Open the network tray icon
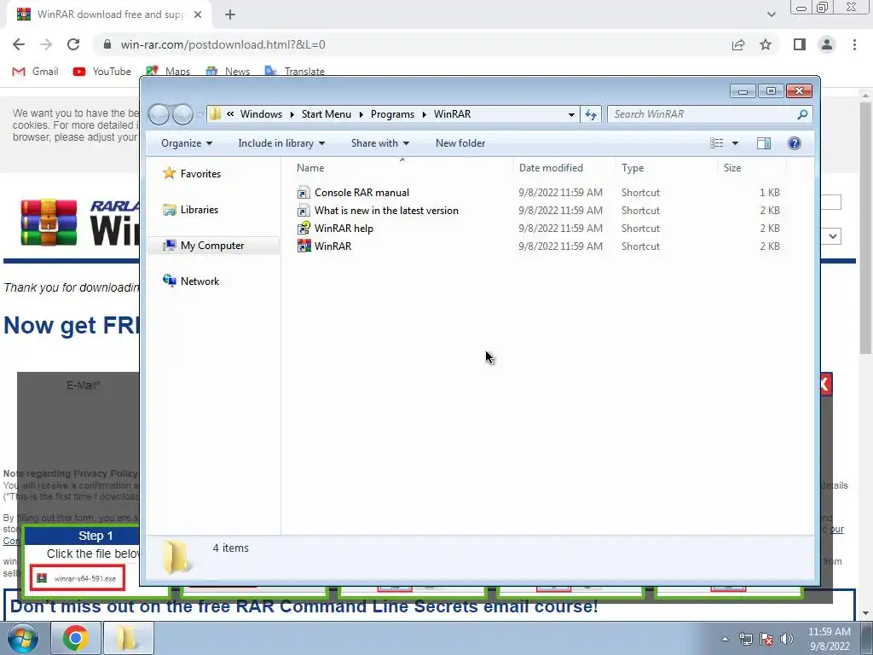The image size is (873, 655). pos(745,639)
